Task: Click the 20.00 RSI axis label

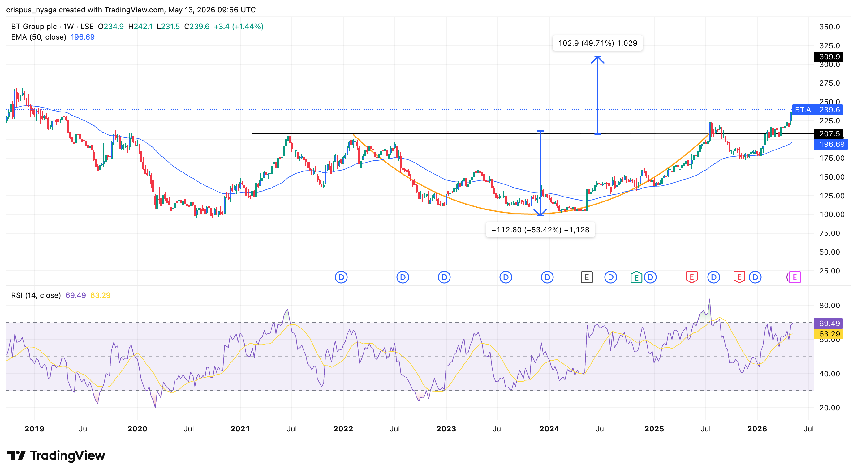Action: tap(829, 408)
